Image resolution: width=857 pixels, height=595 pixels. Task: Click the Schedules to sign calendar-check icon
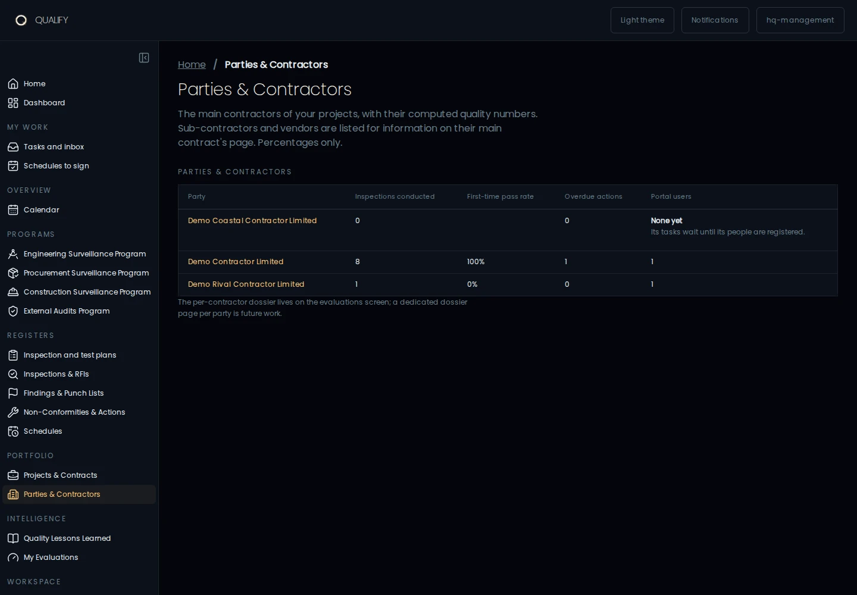[13, 166]
